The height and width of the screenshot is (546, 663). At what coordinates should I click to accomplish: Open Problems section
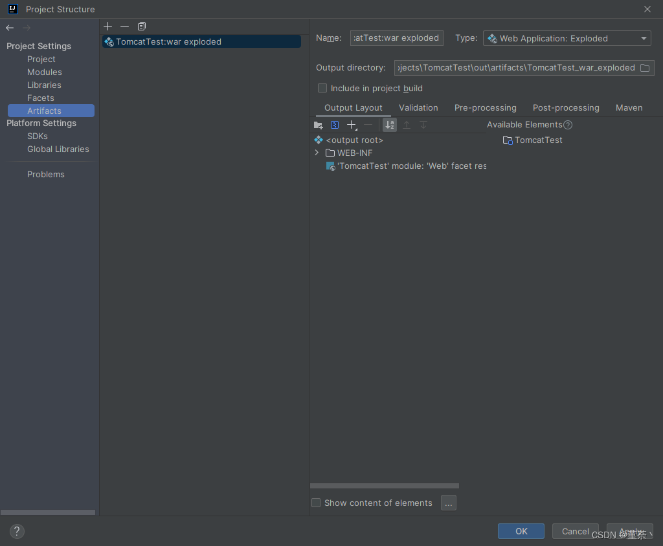point(46,174)
